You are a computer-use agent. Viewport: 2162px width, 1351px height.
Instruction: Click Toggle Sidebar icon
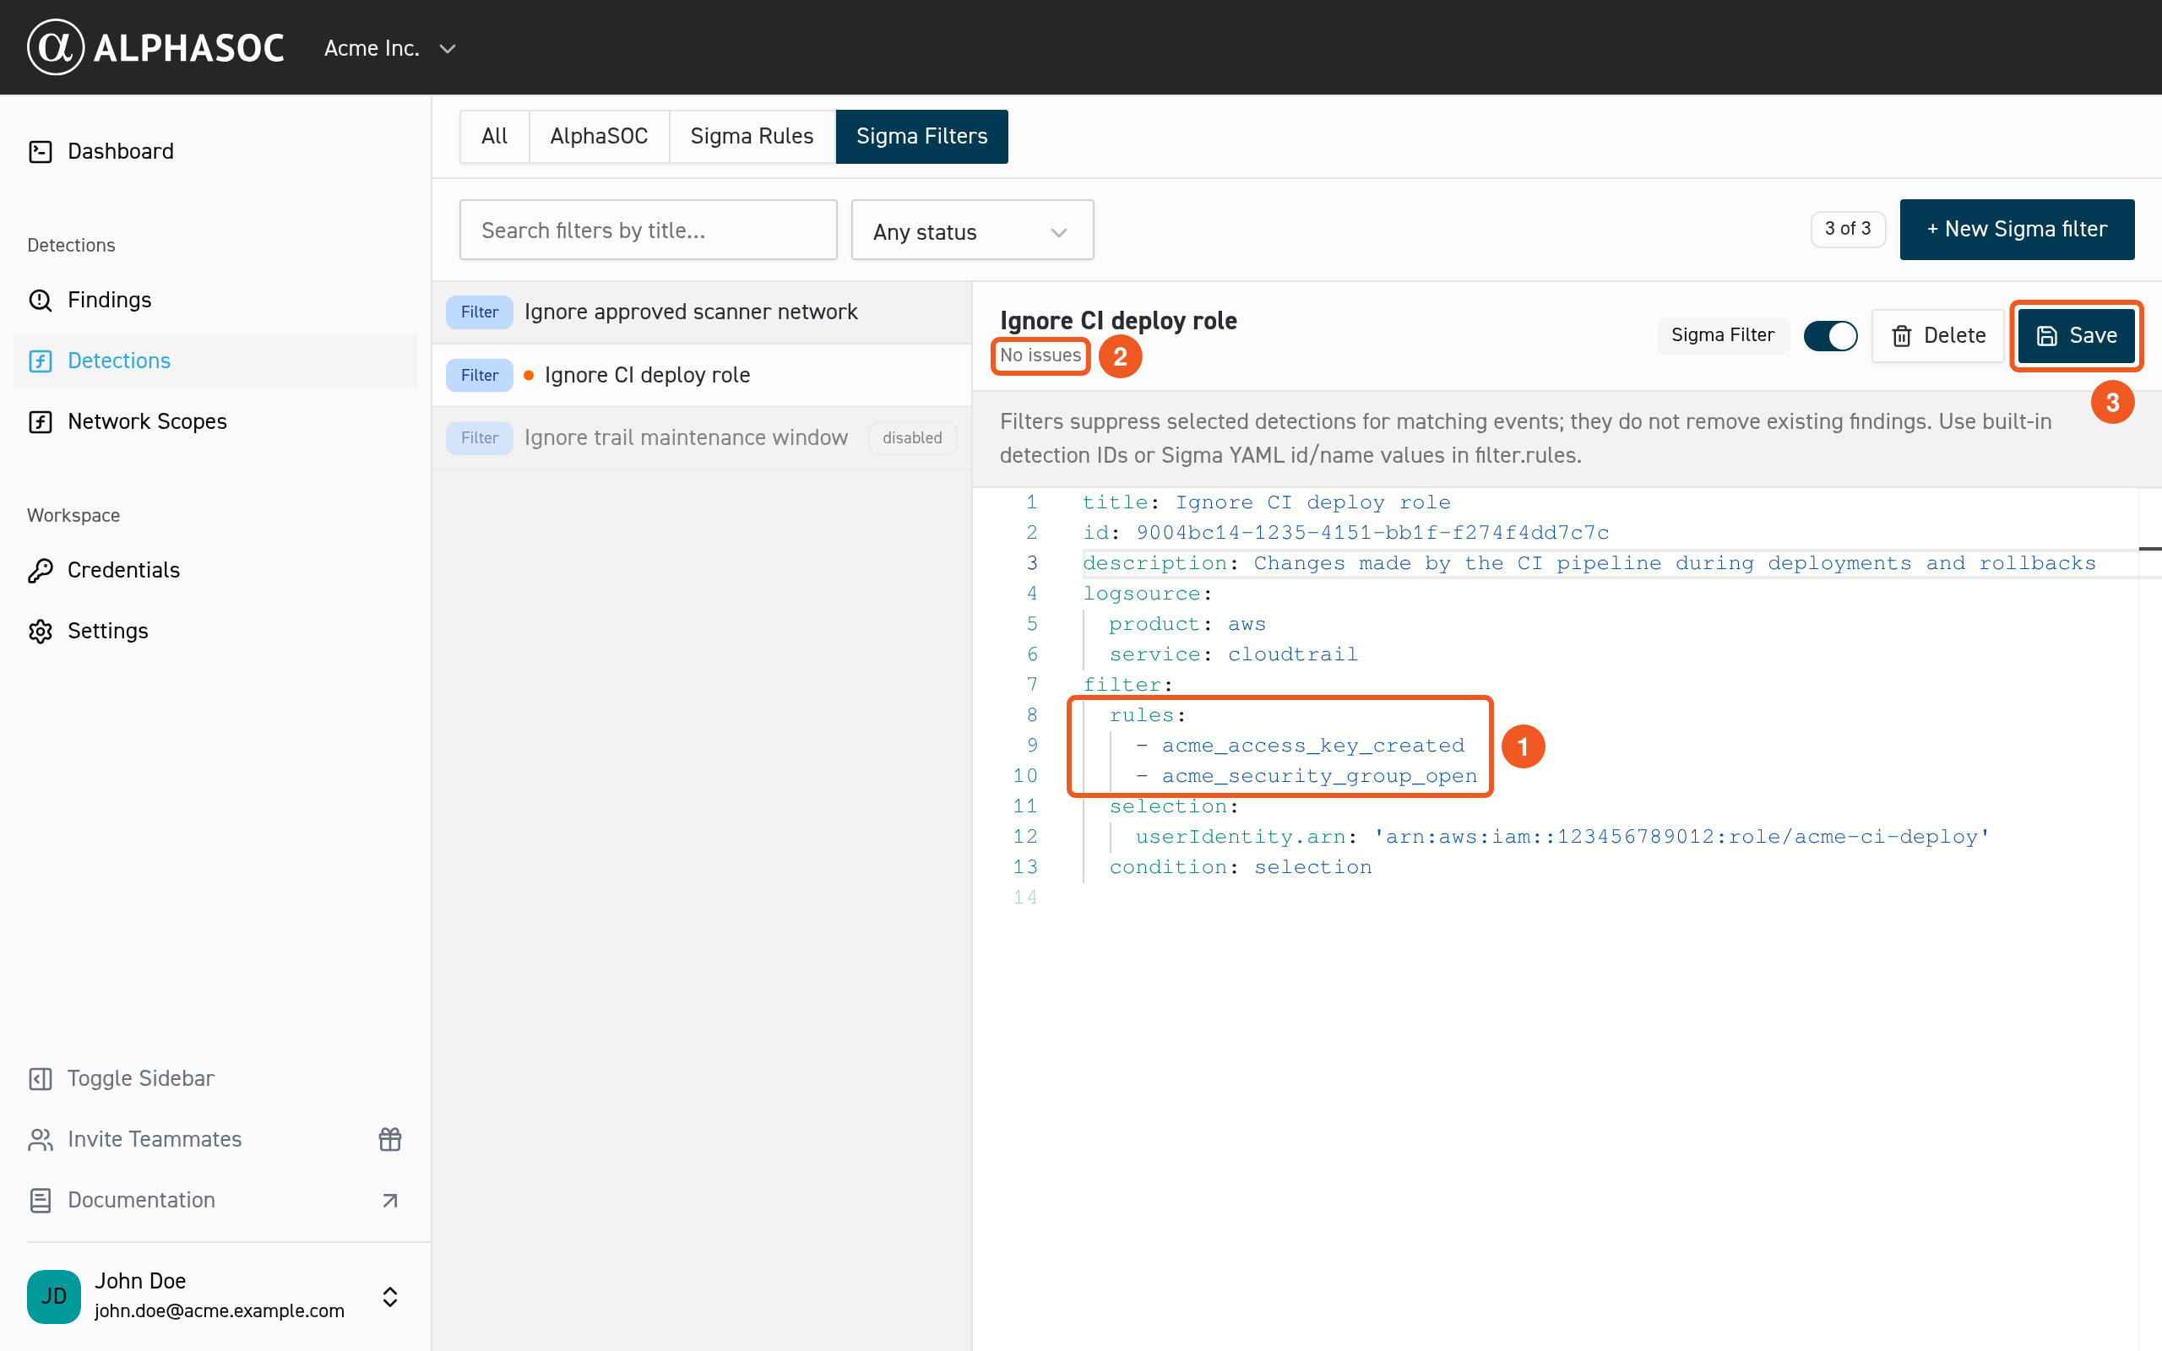click(41, 1078)
